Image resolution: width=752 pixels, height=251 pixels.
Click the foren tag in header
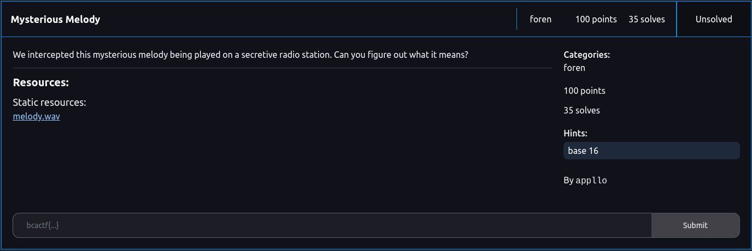(x=540, y=19)
